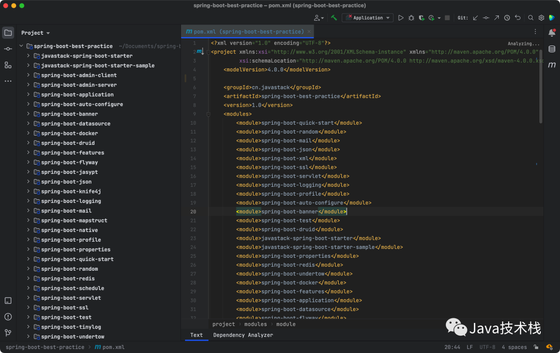Open the Maven tool window
Image resolution: width=560 pixels, height=353 pixels.
[x=552, y=65]
